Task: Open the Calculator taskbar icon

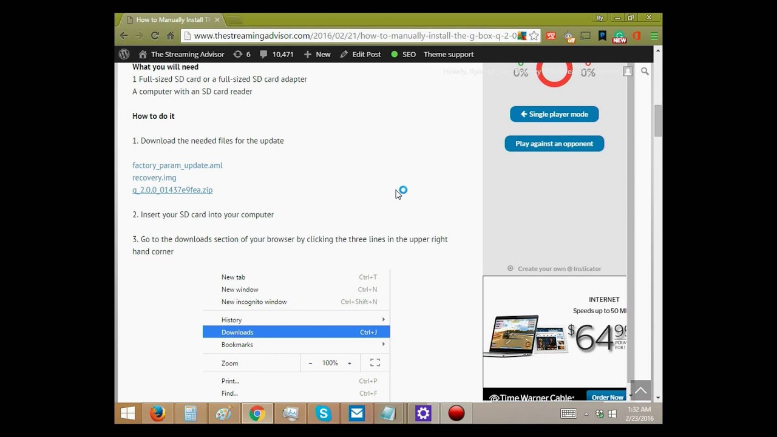Action: tap(191, 413)
